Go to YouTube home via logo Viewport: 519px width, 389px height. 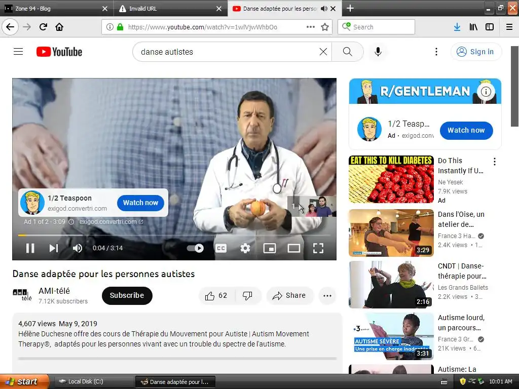click(59, 52)
